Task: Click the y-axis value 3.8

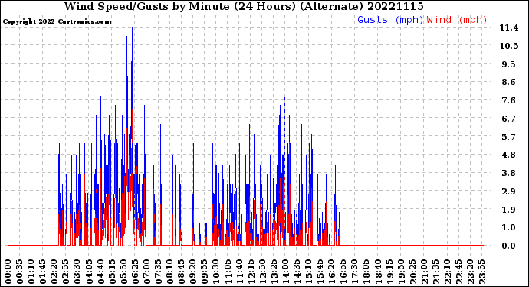Action: 509,173
